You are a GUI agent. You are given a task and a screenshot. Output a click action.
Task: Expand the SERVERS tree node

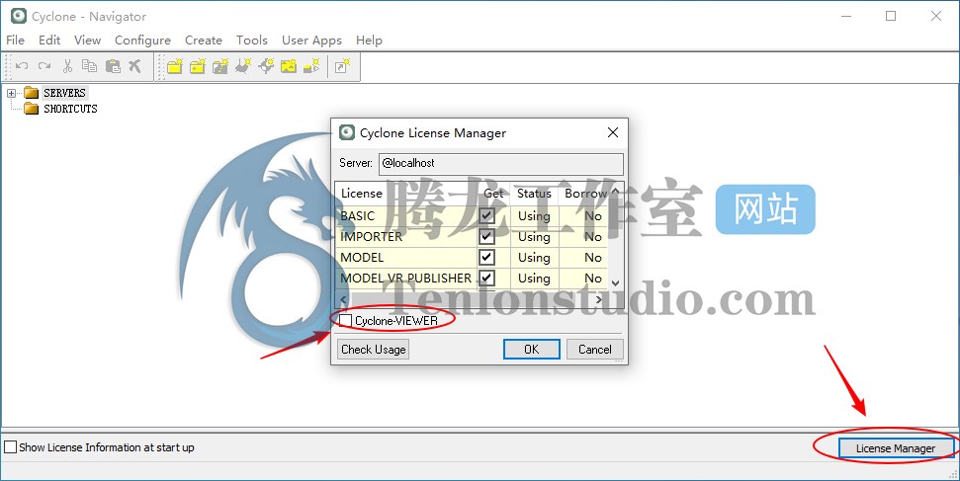coord(11,93)
